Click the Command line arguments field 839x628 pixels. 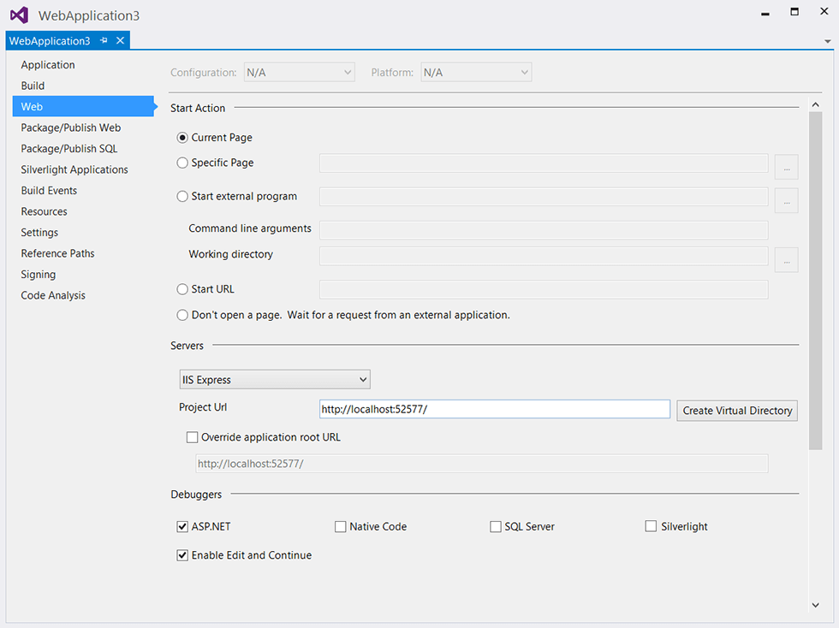[544, 230]
